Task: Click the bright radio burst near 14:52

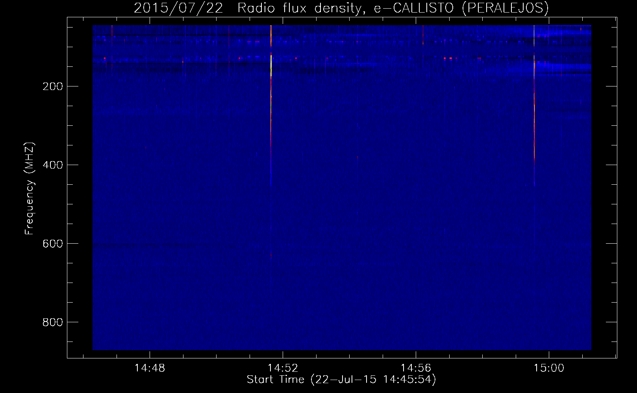Action: [271, 106]
